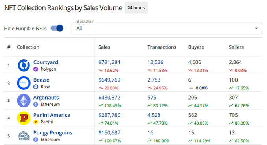Click the small Polygon chain icon
Image resolution: width=267 pixels, height=145 pixels.
tap(36, 69)
